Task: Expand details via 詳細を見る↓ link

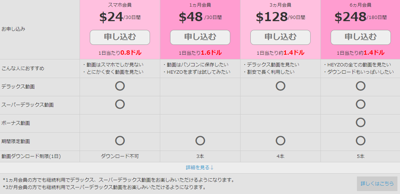Action: 200,167
